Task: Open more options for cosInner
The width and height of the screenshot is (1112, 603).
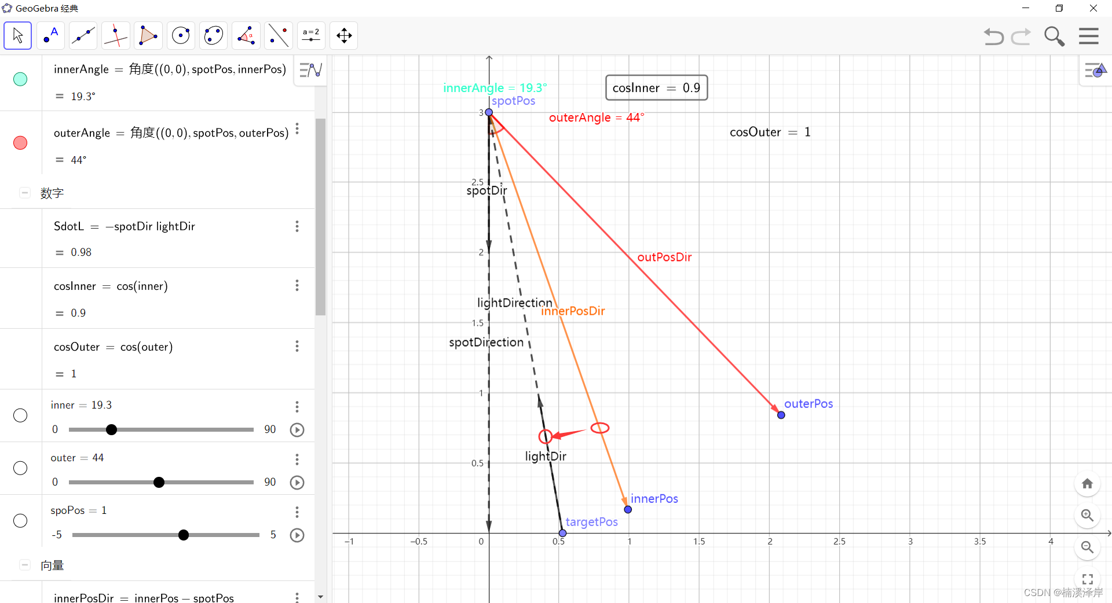Action: pos(297,285)
